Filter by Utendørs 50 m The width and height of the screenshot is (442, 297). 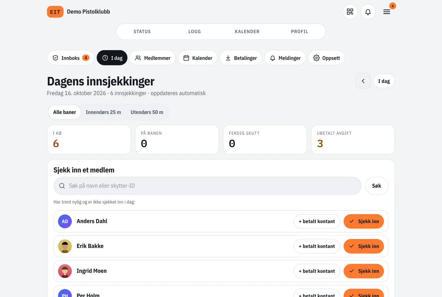147,112
